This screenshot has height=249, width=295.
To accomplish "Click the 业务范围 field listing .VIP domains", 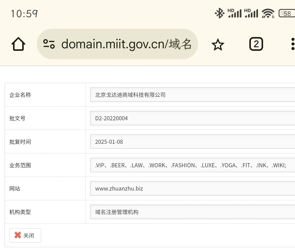I will (192, 165).
